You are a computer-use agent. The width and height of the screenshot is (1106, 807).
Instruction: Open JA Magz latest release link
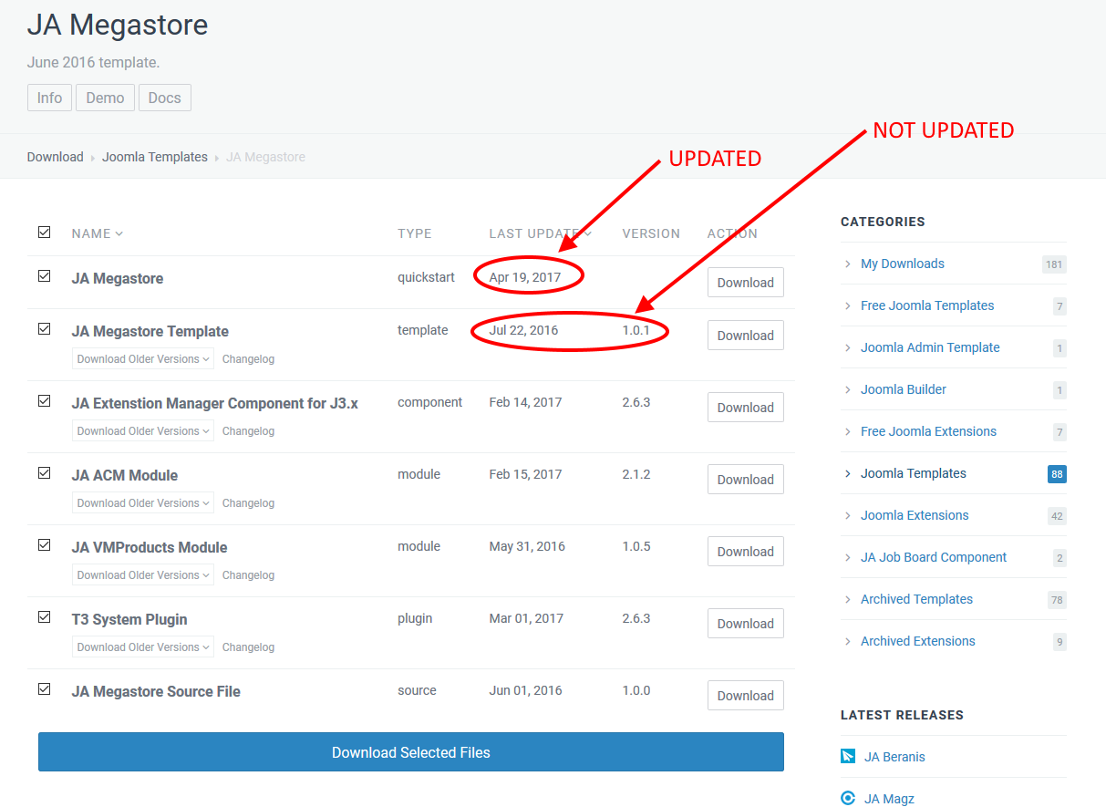[x=889, y=799]
